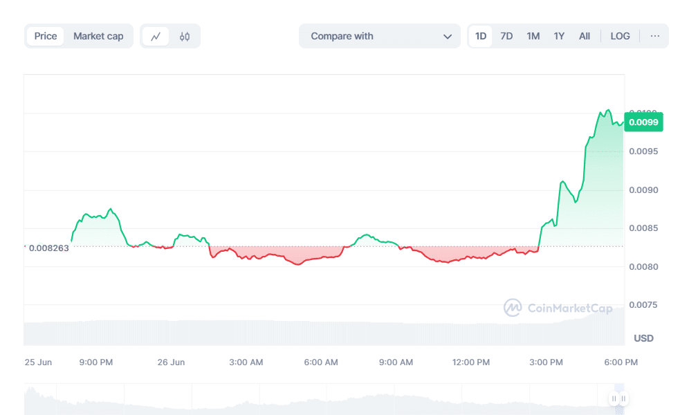Click the mini overview chart at bottom

[324, 399]
